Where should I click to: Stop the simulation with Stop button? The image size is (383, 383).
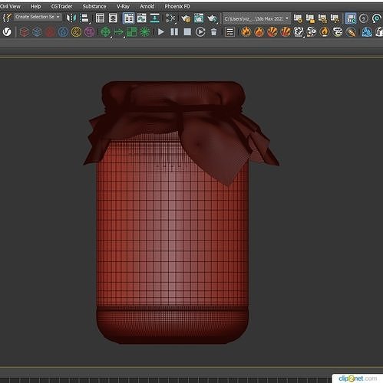187,32
